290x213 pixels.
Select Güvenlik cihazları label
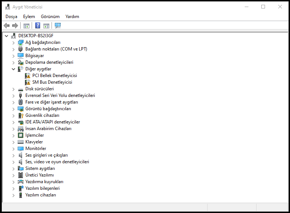pos(42,115)
